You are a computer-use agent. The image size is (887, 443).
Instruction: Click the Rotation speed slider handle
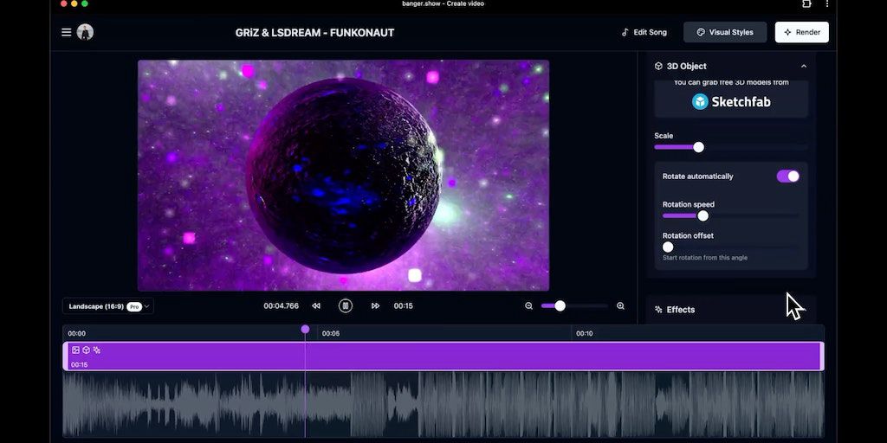tap(702, 215)
